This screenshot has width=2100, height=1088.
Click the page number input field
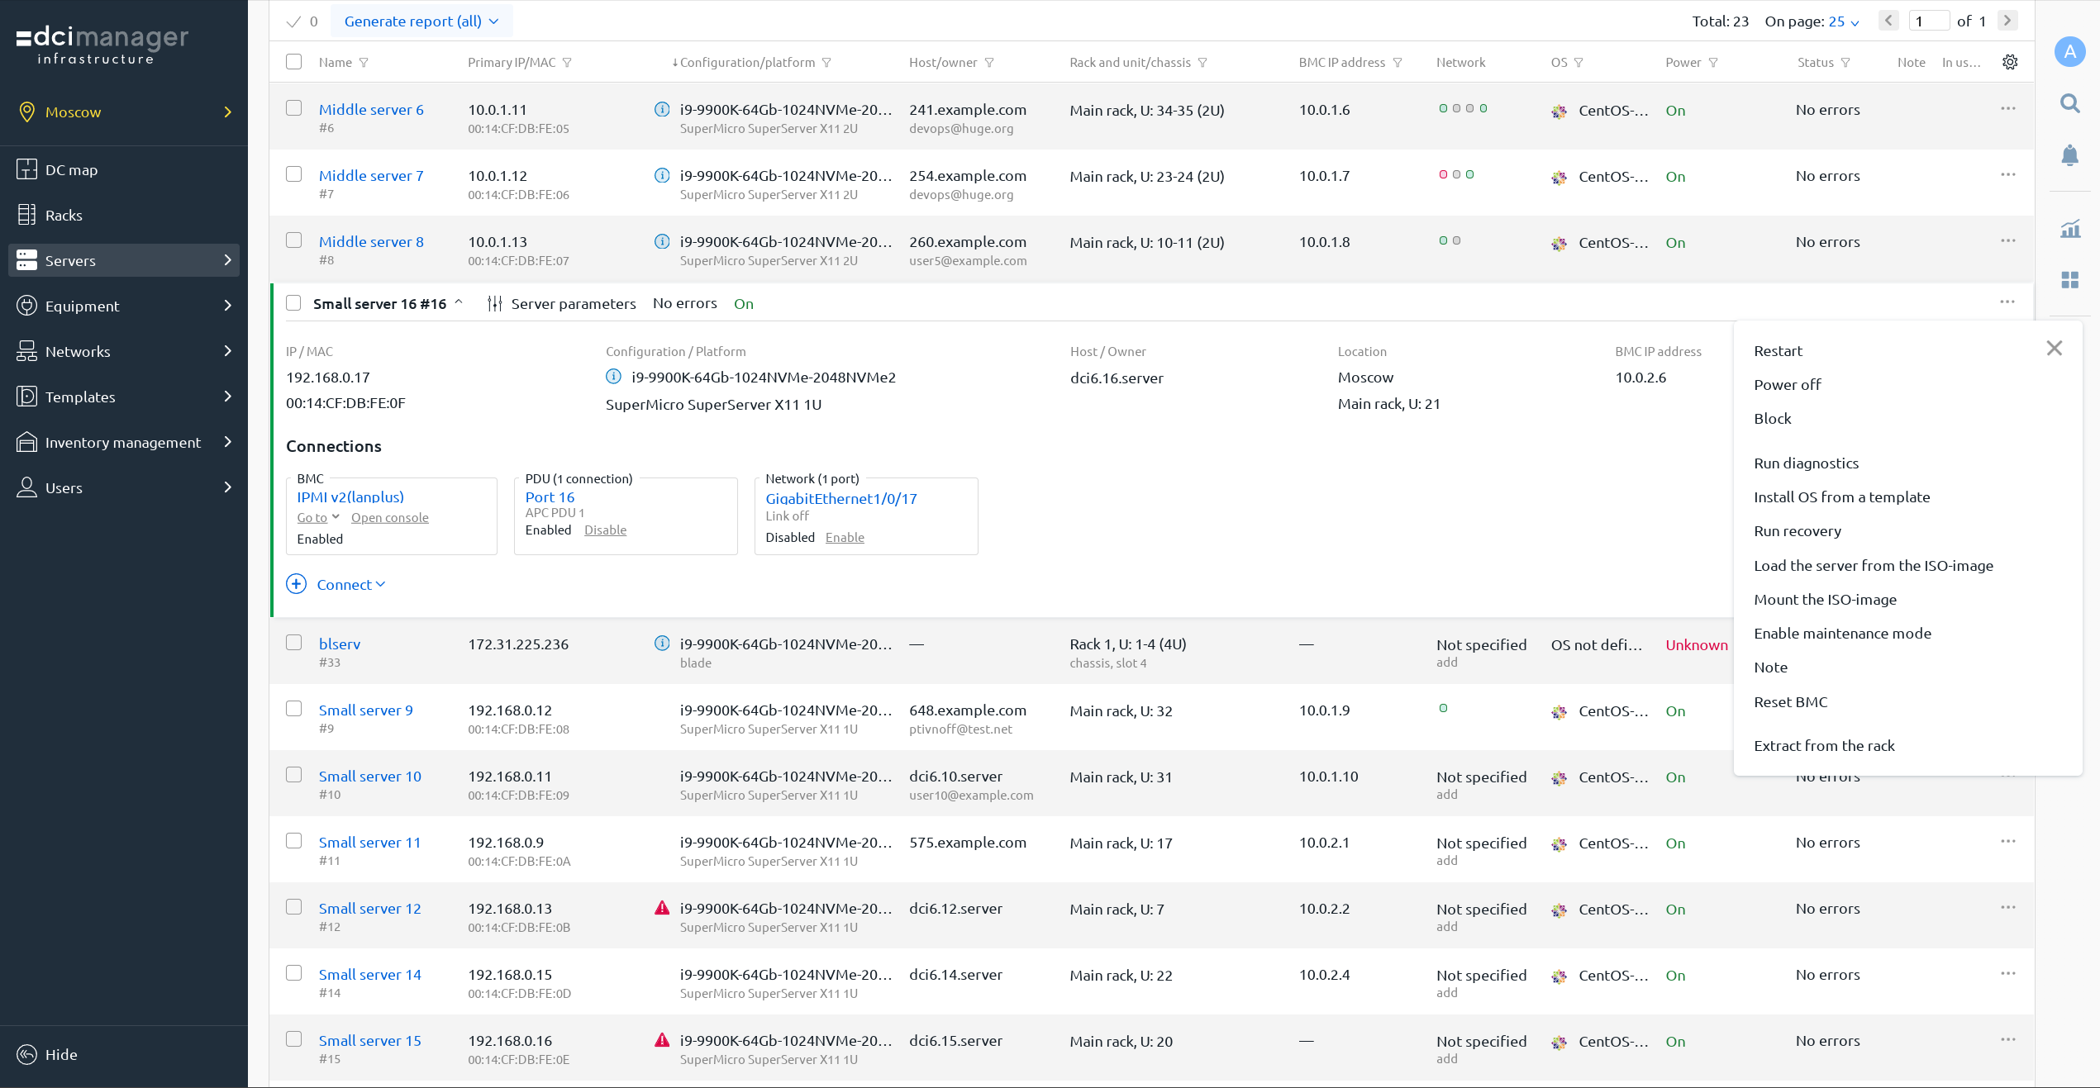tap(1928, 21)
